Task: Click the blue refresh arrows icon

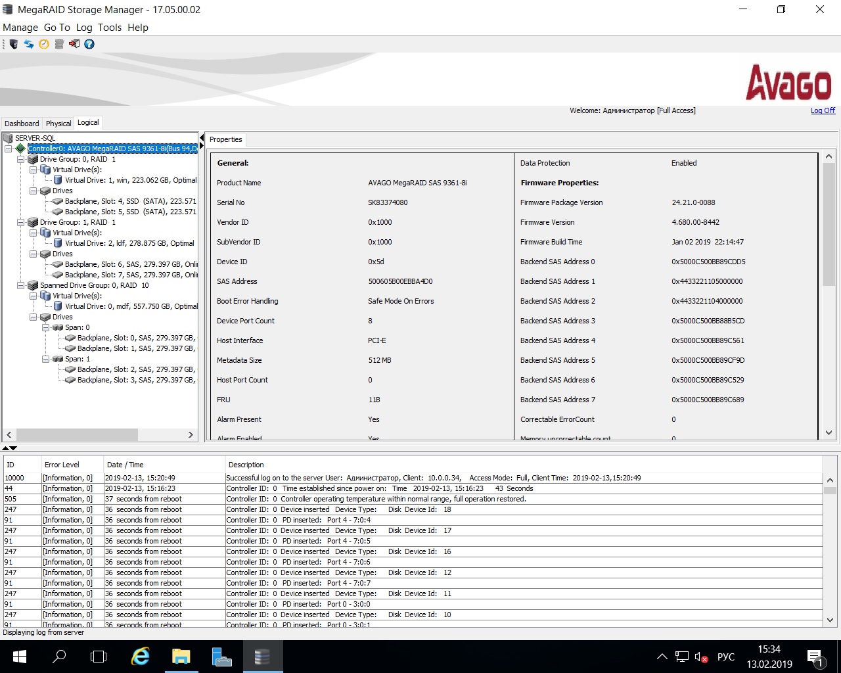Action: pyautogui.click(x=29, y=44)
